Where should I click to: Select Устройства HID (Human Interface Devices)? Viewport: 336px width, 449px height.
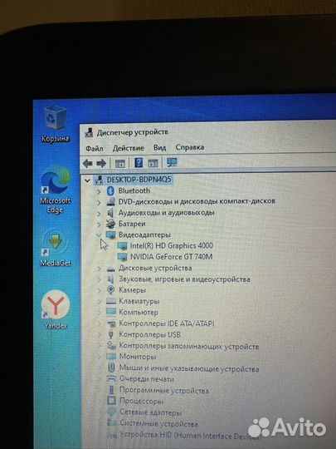point(190,435)
